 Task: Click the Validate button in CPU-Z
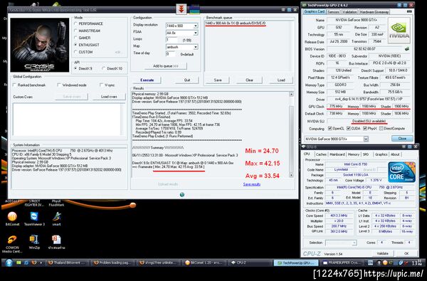pos(382,253)
